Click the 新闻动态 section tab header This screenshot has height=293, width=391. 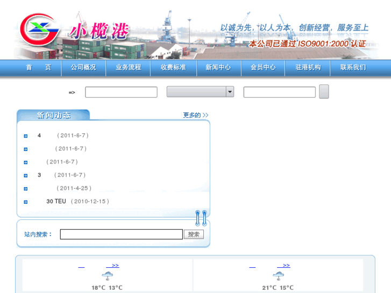pyautogui.click(x=53, y=115)
